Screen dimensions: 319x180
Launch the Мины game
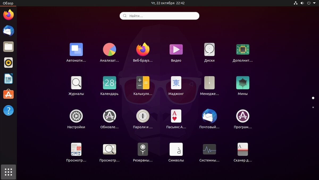pos(242,83)
